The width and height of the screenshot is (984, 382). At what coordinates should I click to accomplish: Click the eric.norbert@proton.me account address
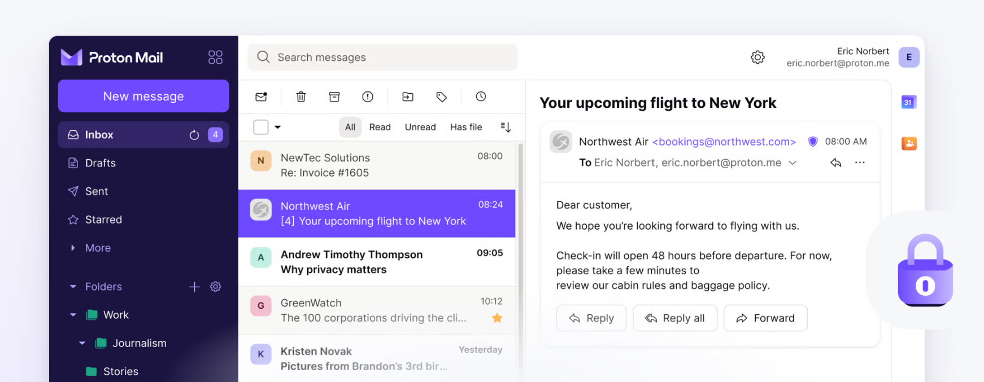click(838, 63)
